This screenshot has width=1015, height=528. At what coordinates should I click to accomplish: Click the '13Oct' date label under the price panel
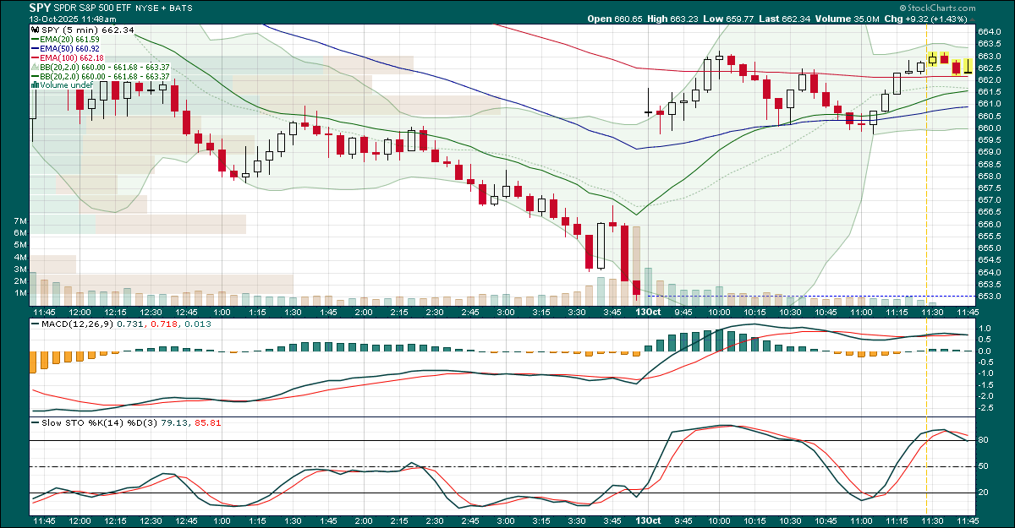pos(648,312)
